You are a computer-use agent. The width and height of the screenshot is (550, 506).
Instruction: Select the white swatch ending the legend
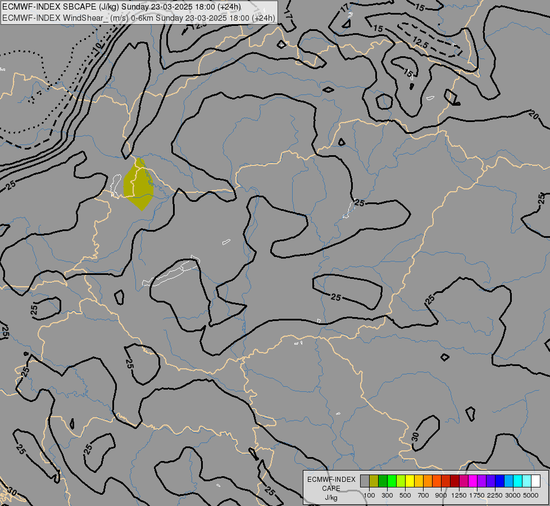535,481
